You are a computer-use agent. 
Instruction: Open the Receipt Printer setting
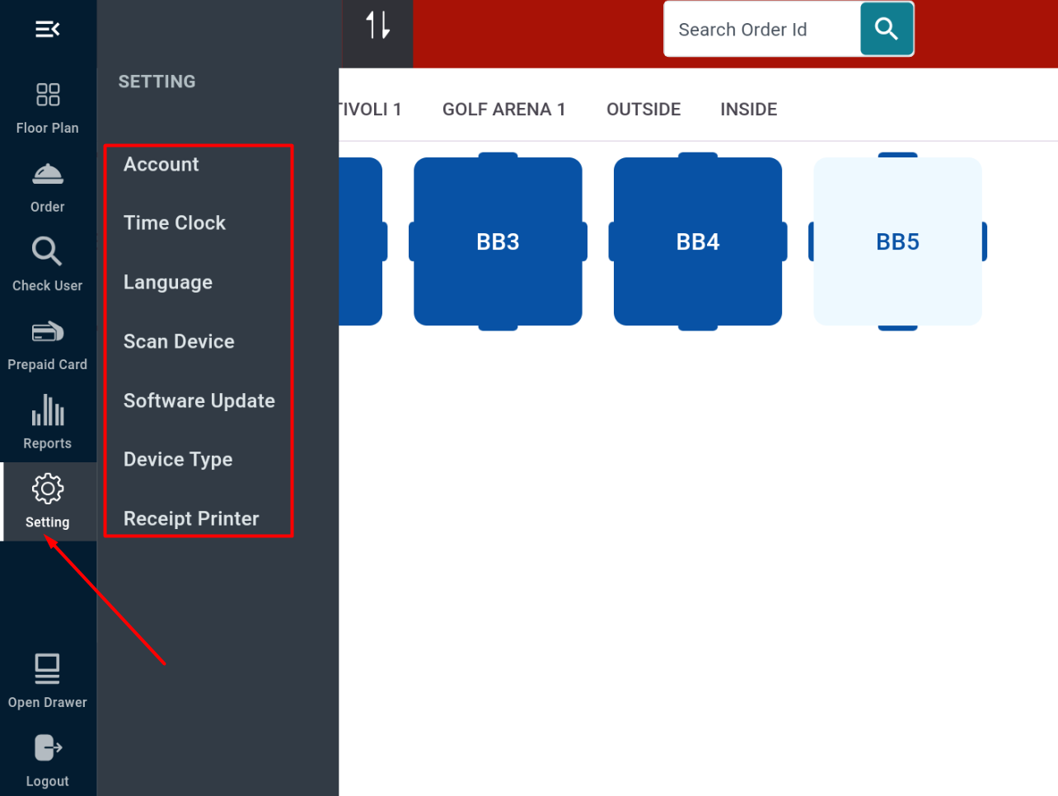pyautogui.click(x=191, y=518)
